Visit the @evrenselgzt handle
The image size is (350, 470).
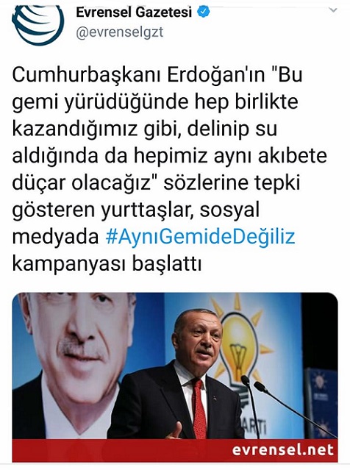point(120,32)
